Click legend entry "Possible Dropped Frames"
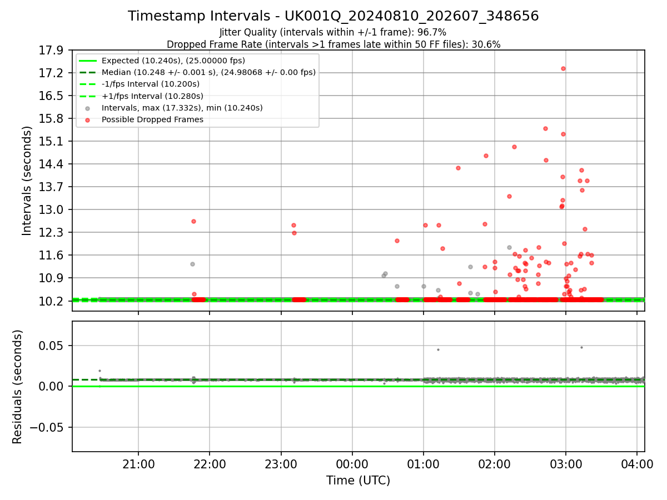667x500 pixels. click(x=152, y=119)
